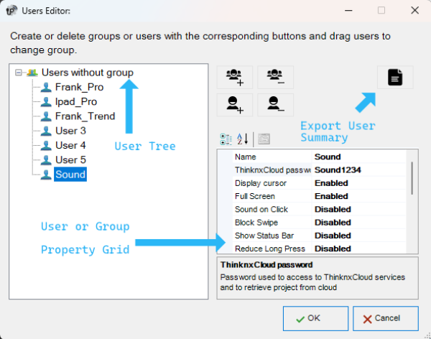
Task: Click the Remove User icon button
Action: [275, 105]
